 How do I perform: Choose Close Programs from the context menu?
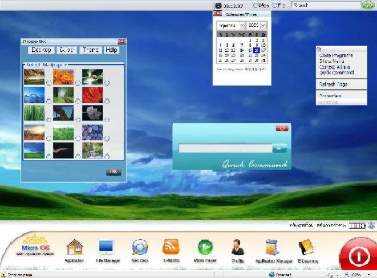(336, 55)
